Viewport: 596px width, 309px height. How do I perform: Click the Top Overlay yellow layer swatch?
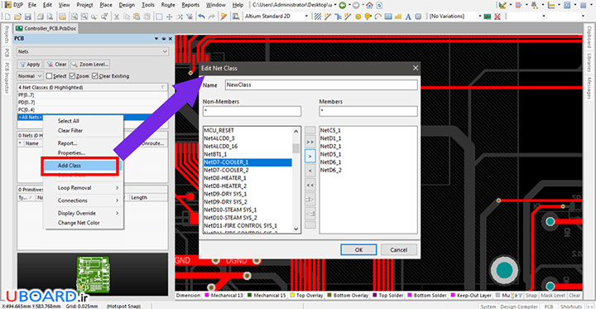coord(292,295)
